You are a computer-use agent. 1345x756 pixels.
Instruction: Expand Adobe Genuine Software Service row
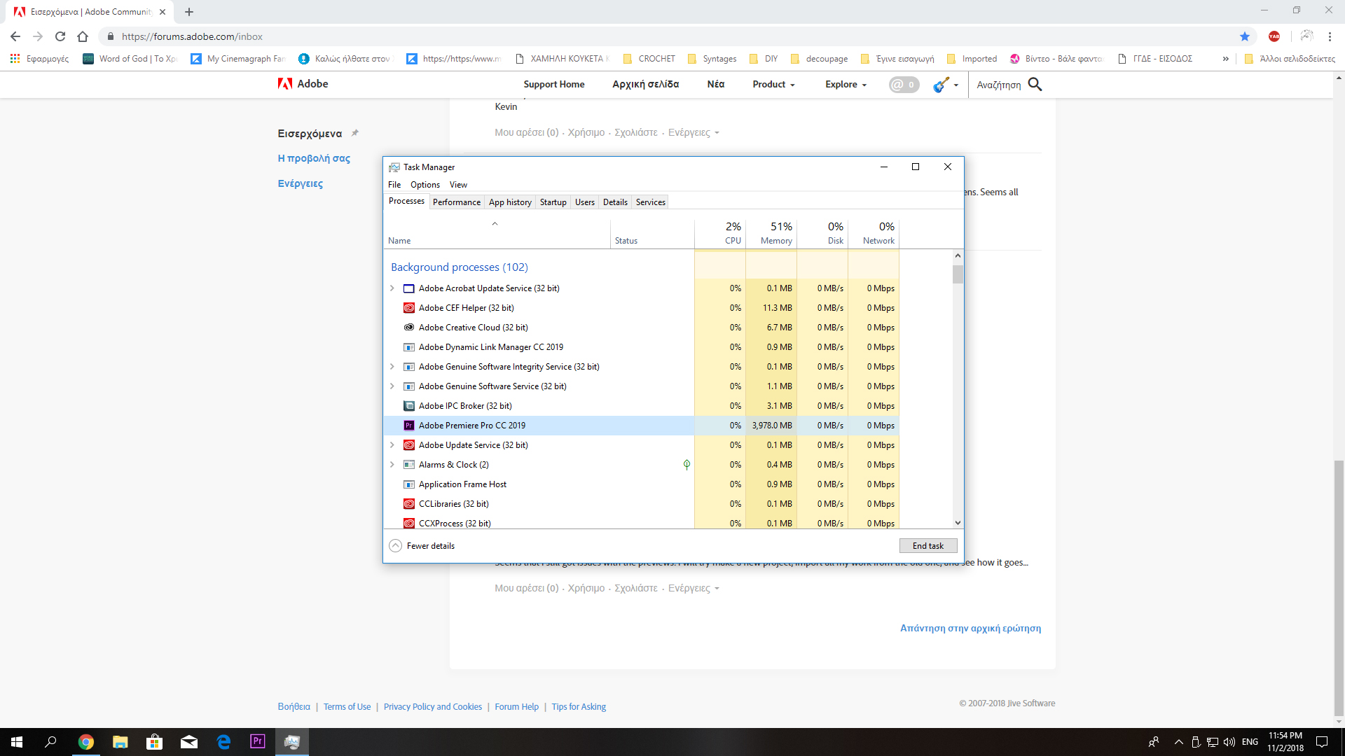click(x=392, y=386)
